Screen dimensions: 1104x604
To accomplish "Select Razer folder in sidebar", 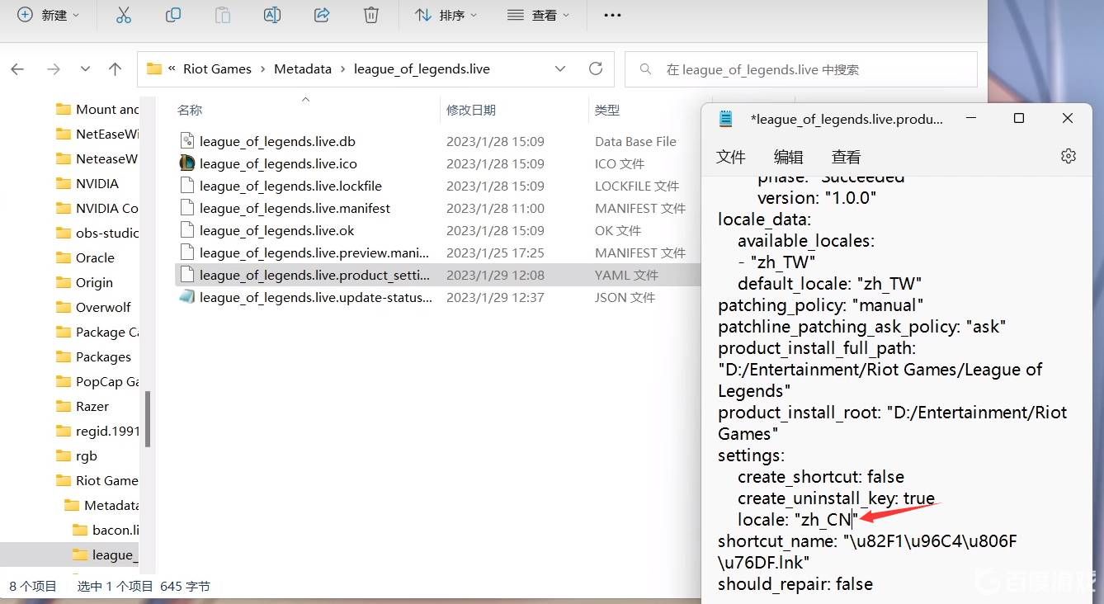I will click(83, 406).
